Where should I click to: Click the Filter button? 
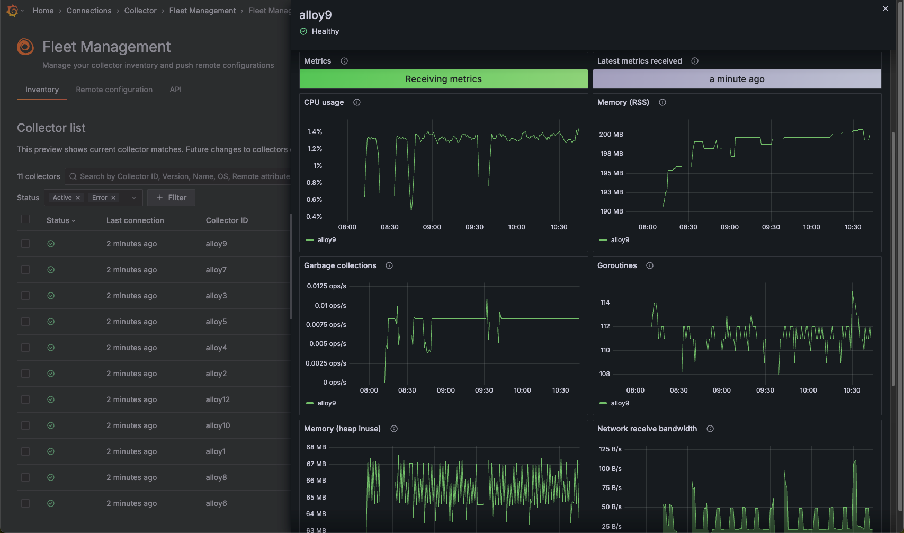click(x=171, y=197)
